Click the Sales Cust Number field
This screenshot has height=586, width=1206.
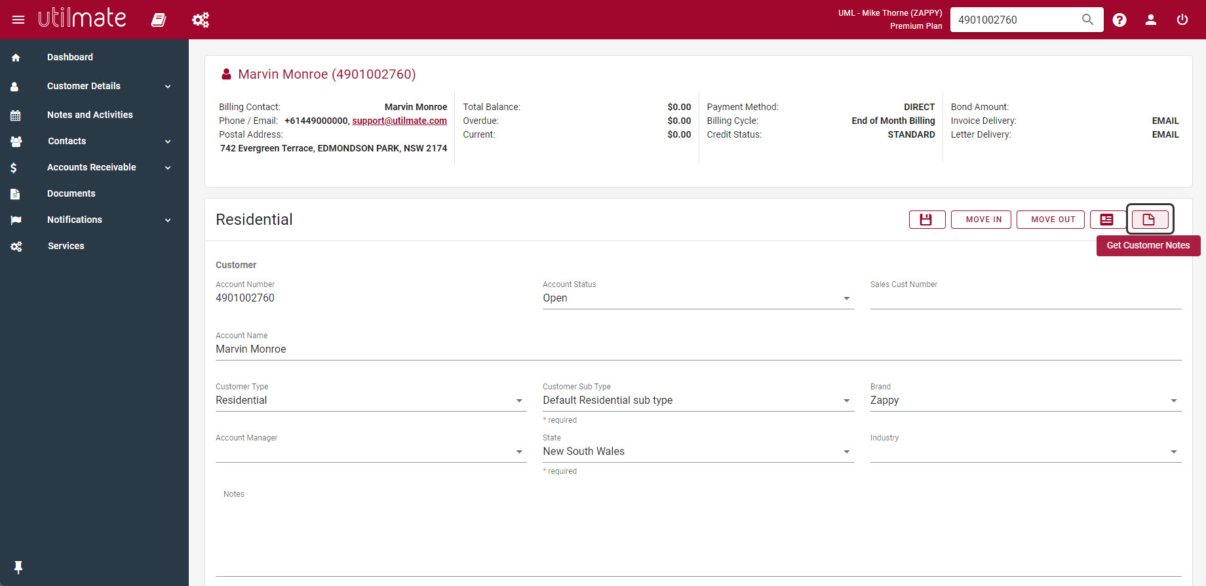point(1025,299)
